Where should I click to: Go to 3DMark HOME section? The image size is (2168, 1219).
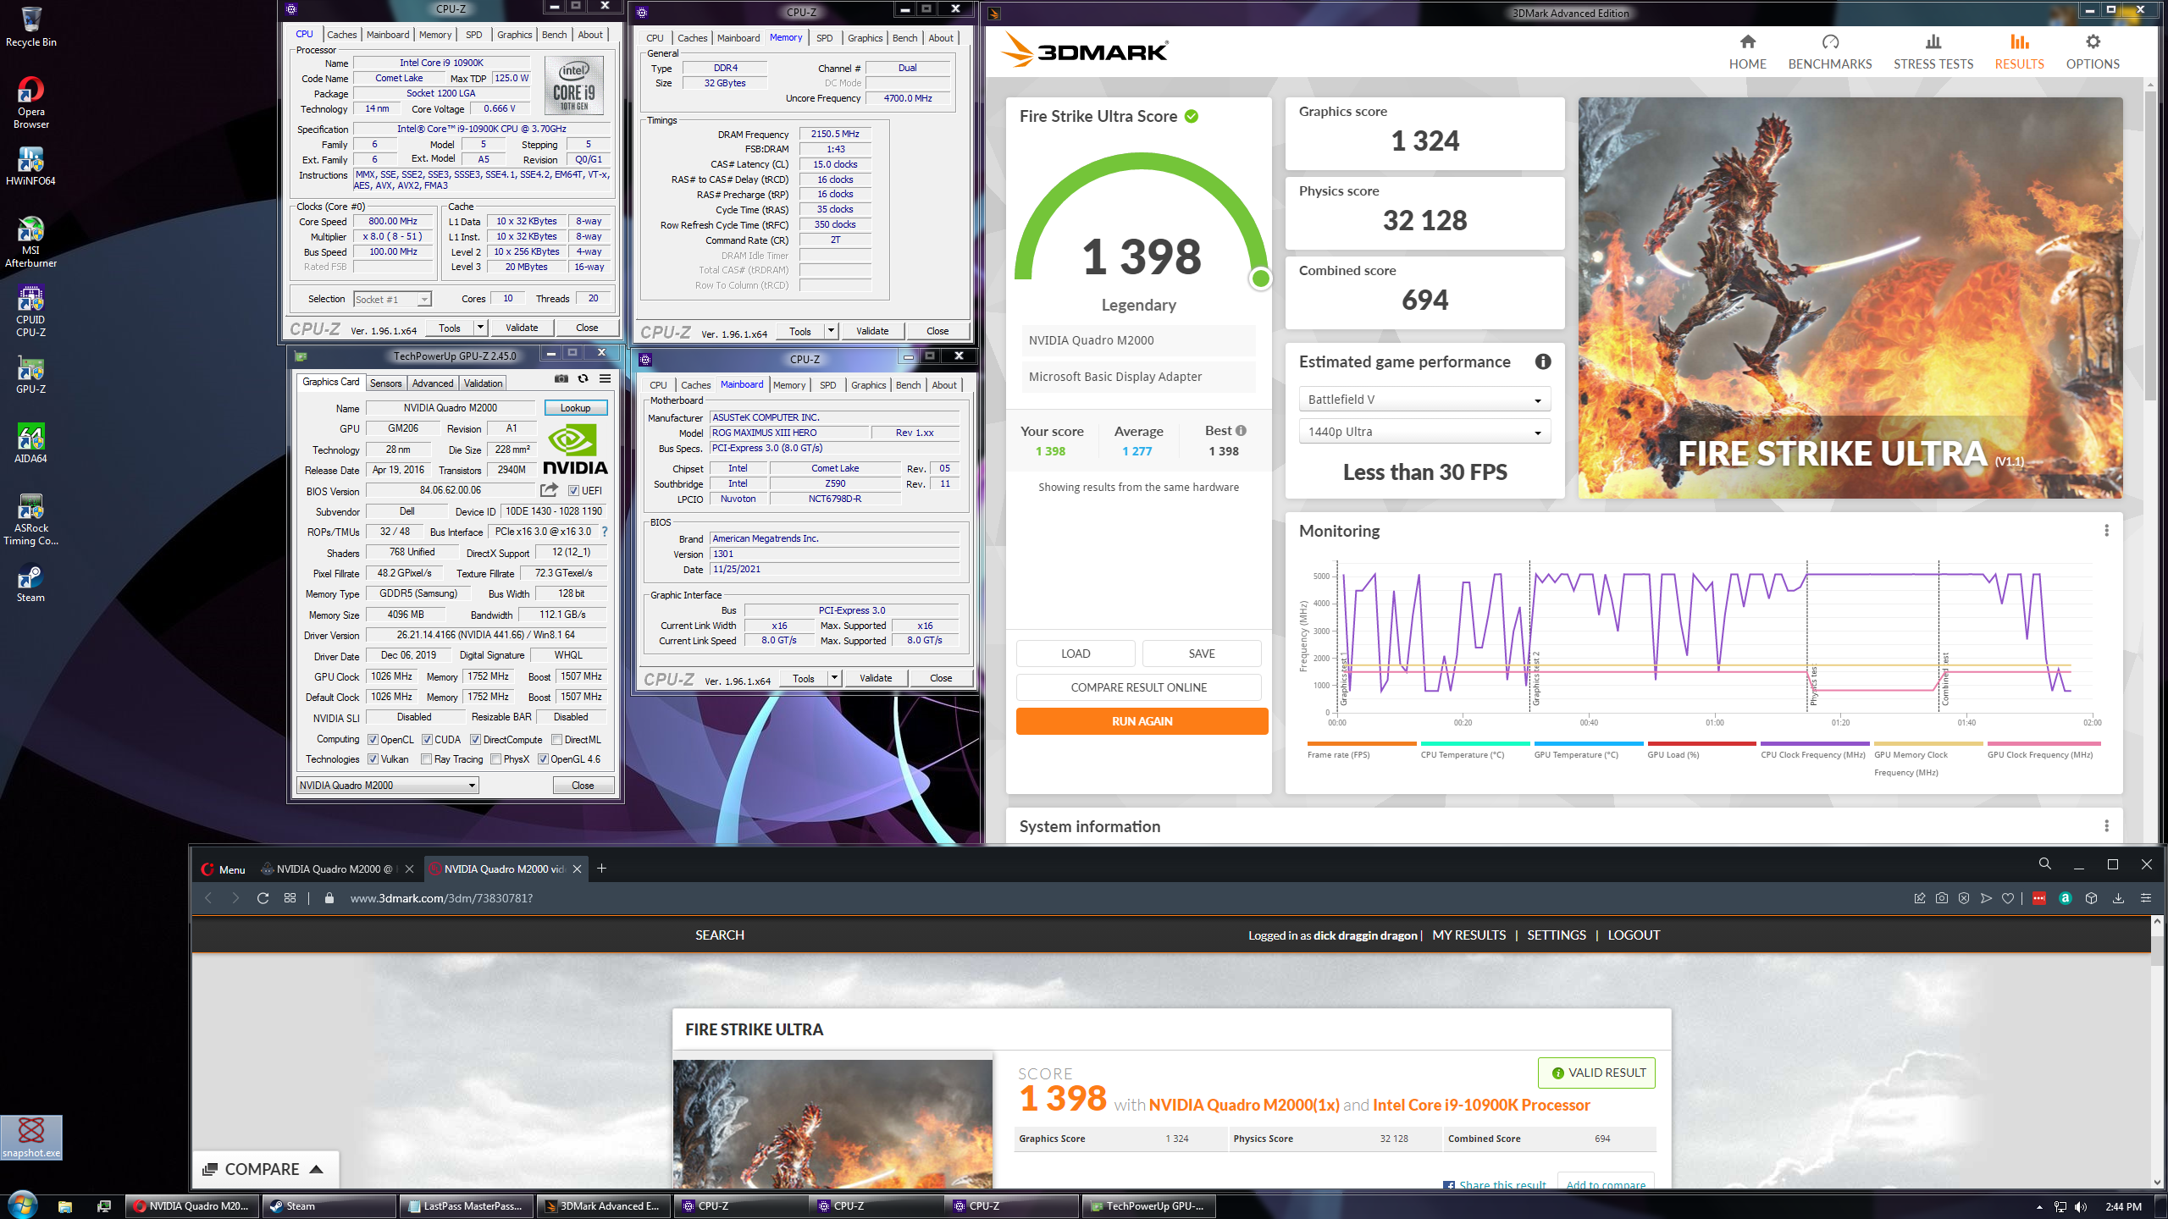pyautogui.click(x=1747, y=52)
